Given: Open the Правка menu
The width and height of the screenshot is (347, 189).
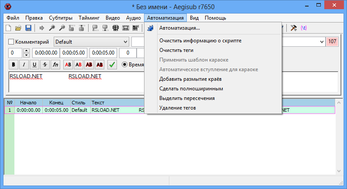Looking at the screenshot, I should coord(34,18).
